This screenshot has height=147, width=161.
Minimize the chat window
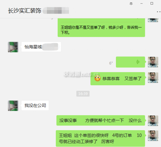pos(141,3)
